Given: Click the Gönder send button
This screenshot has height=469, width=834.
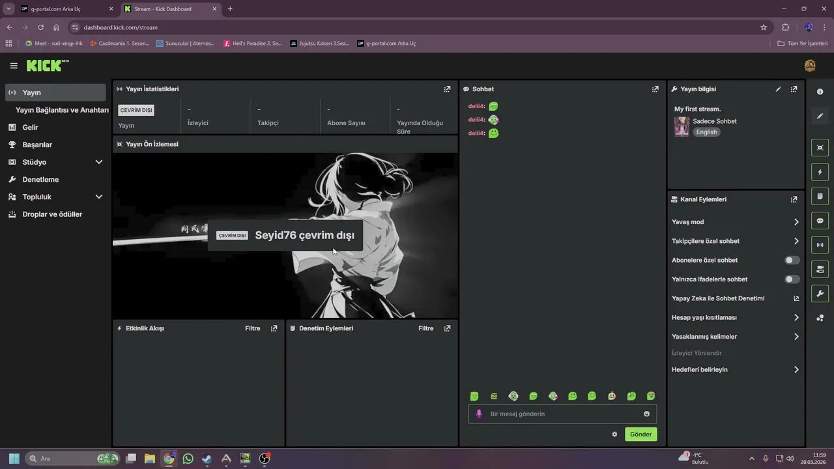Looking at the screenshot, I should [x=640, y=434].
